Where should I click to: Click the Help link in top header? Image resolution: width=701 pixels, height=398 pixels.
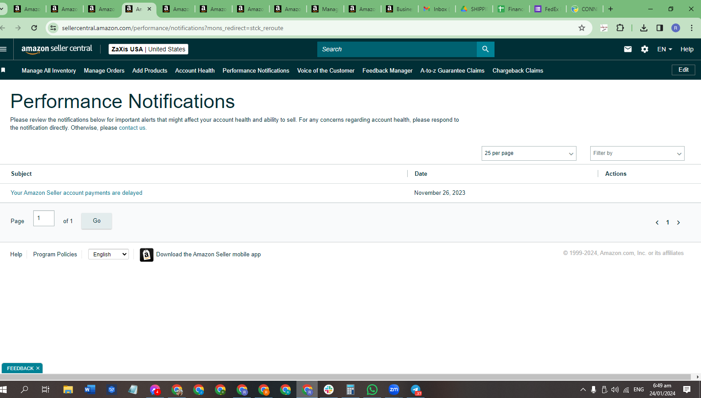click(x=687, y=49)
